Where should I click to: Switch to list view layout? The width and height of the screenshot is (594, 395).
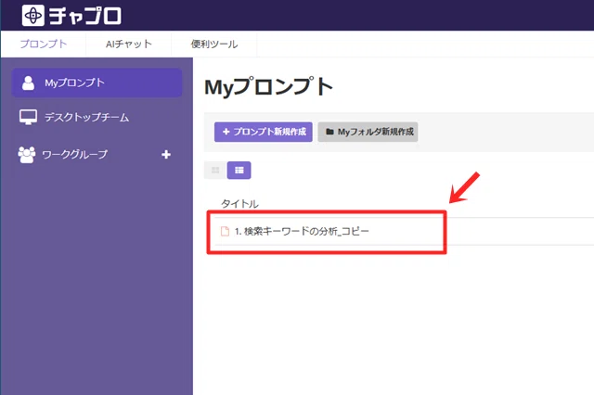239,171
